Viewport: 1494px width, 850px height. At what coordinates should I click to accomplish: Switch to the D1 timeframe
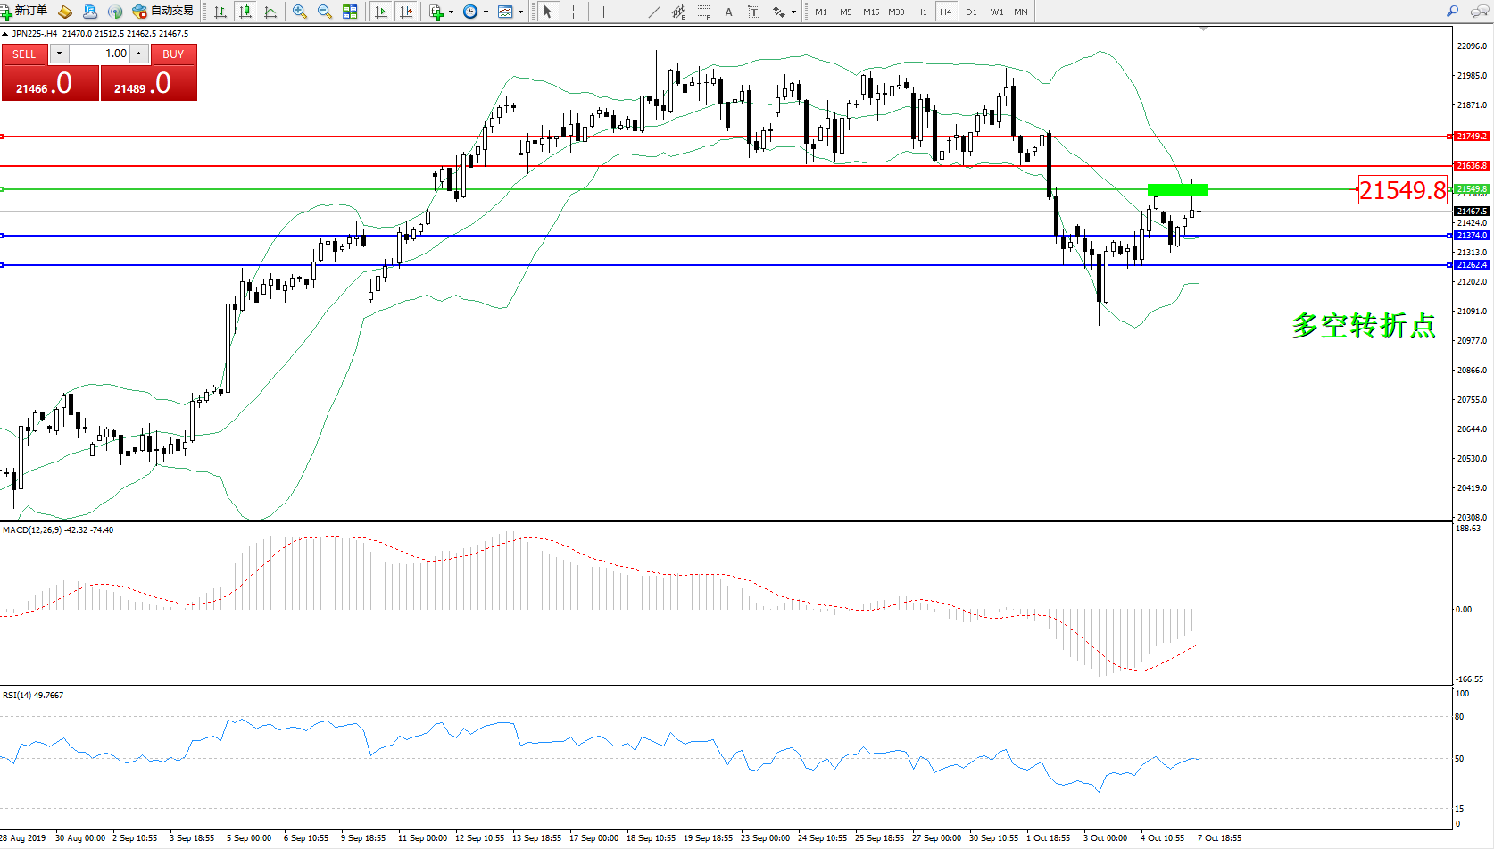coord(971,12)
